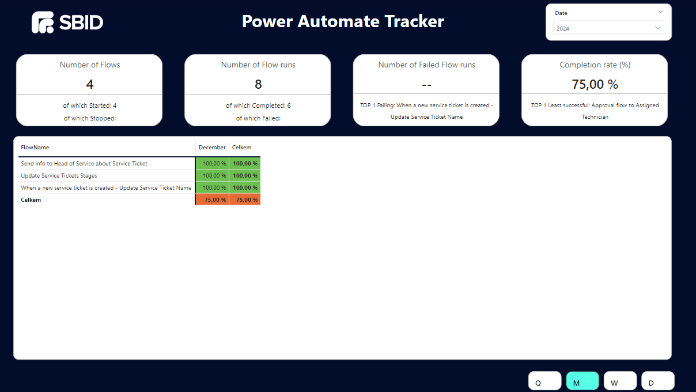This screenshot has width=696, height=392.
Task: Select the M monthly granularity button
Action: (582, 382)
